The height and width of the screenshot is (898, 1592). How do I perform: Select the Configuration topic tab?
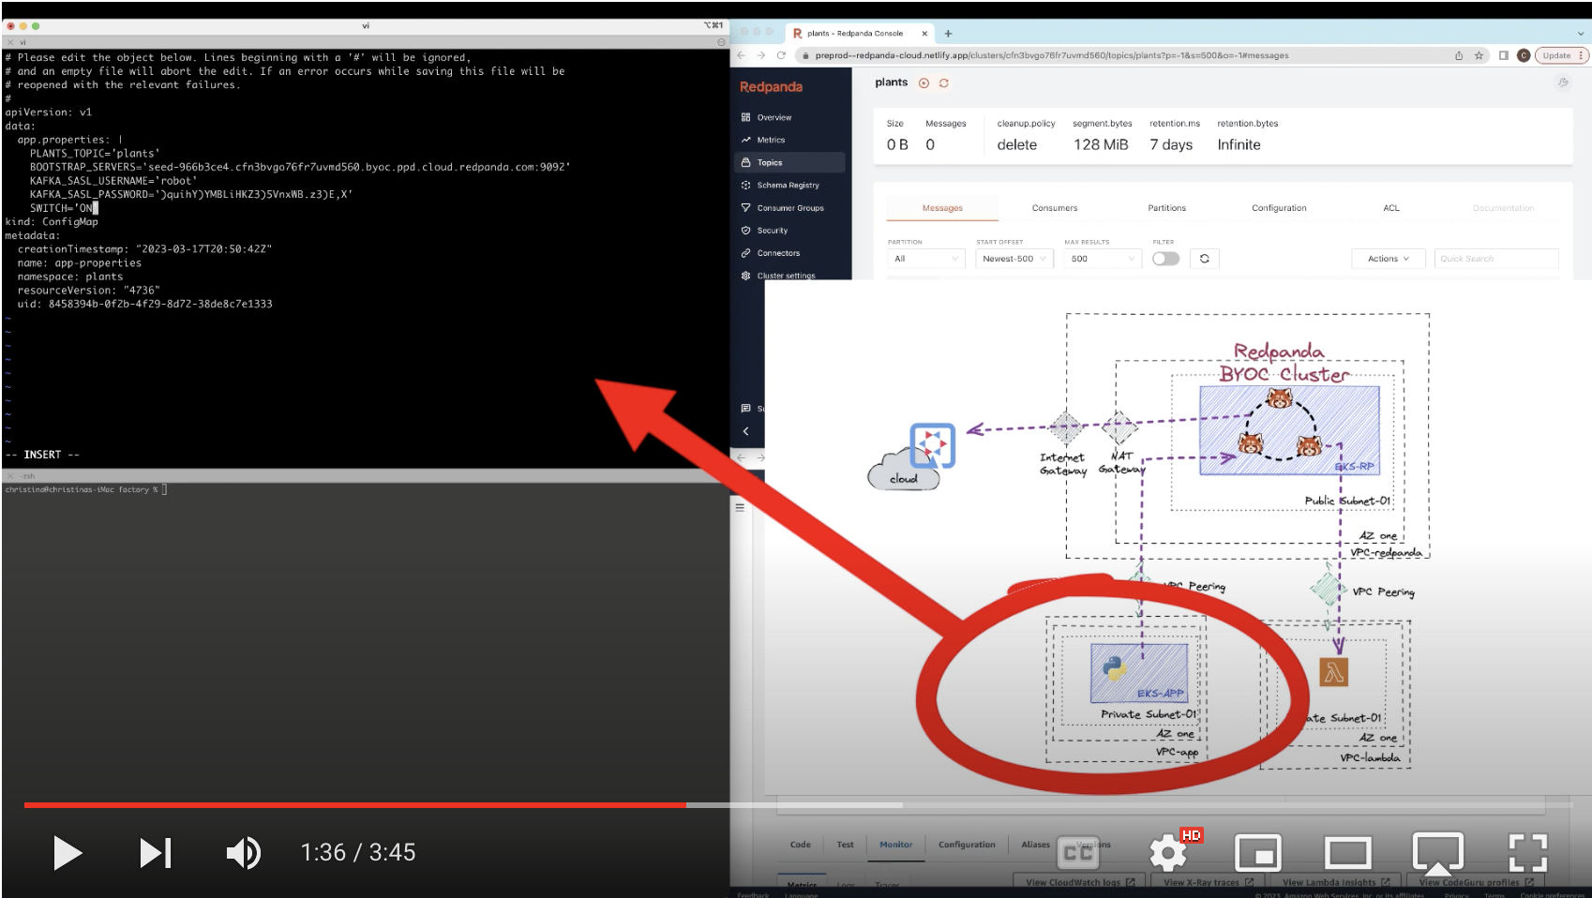pyautogui.click(x=1279, y=208)
